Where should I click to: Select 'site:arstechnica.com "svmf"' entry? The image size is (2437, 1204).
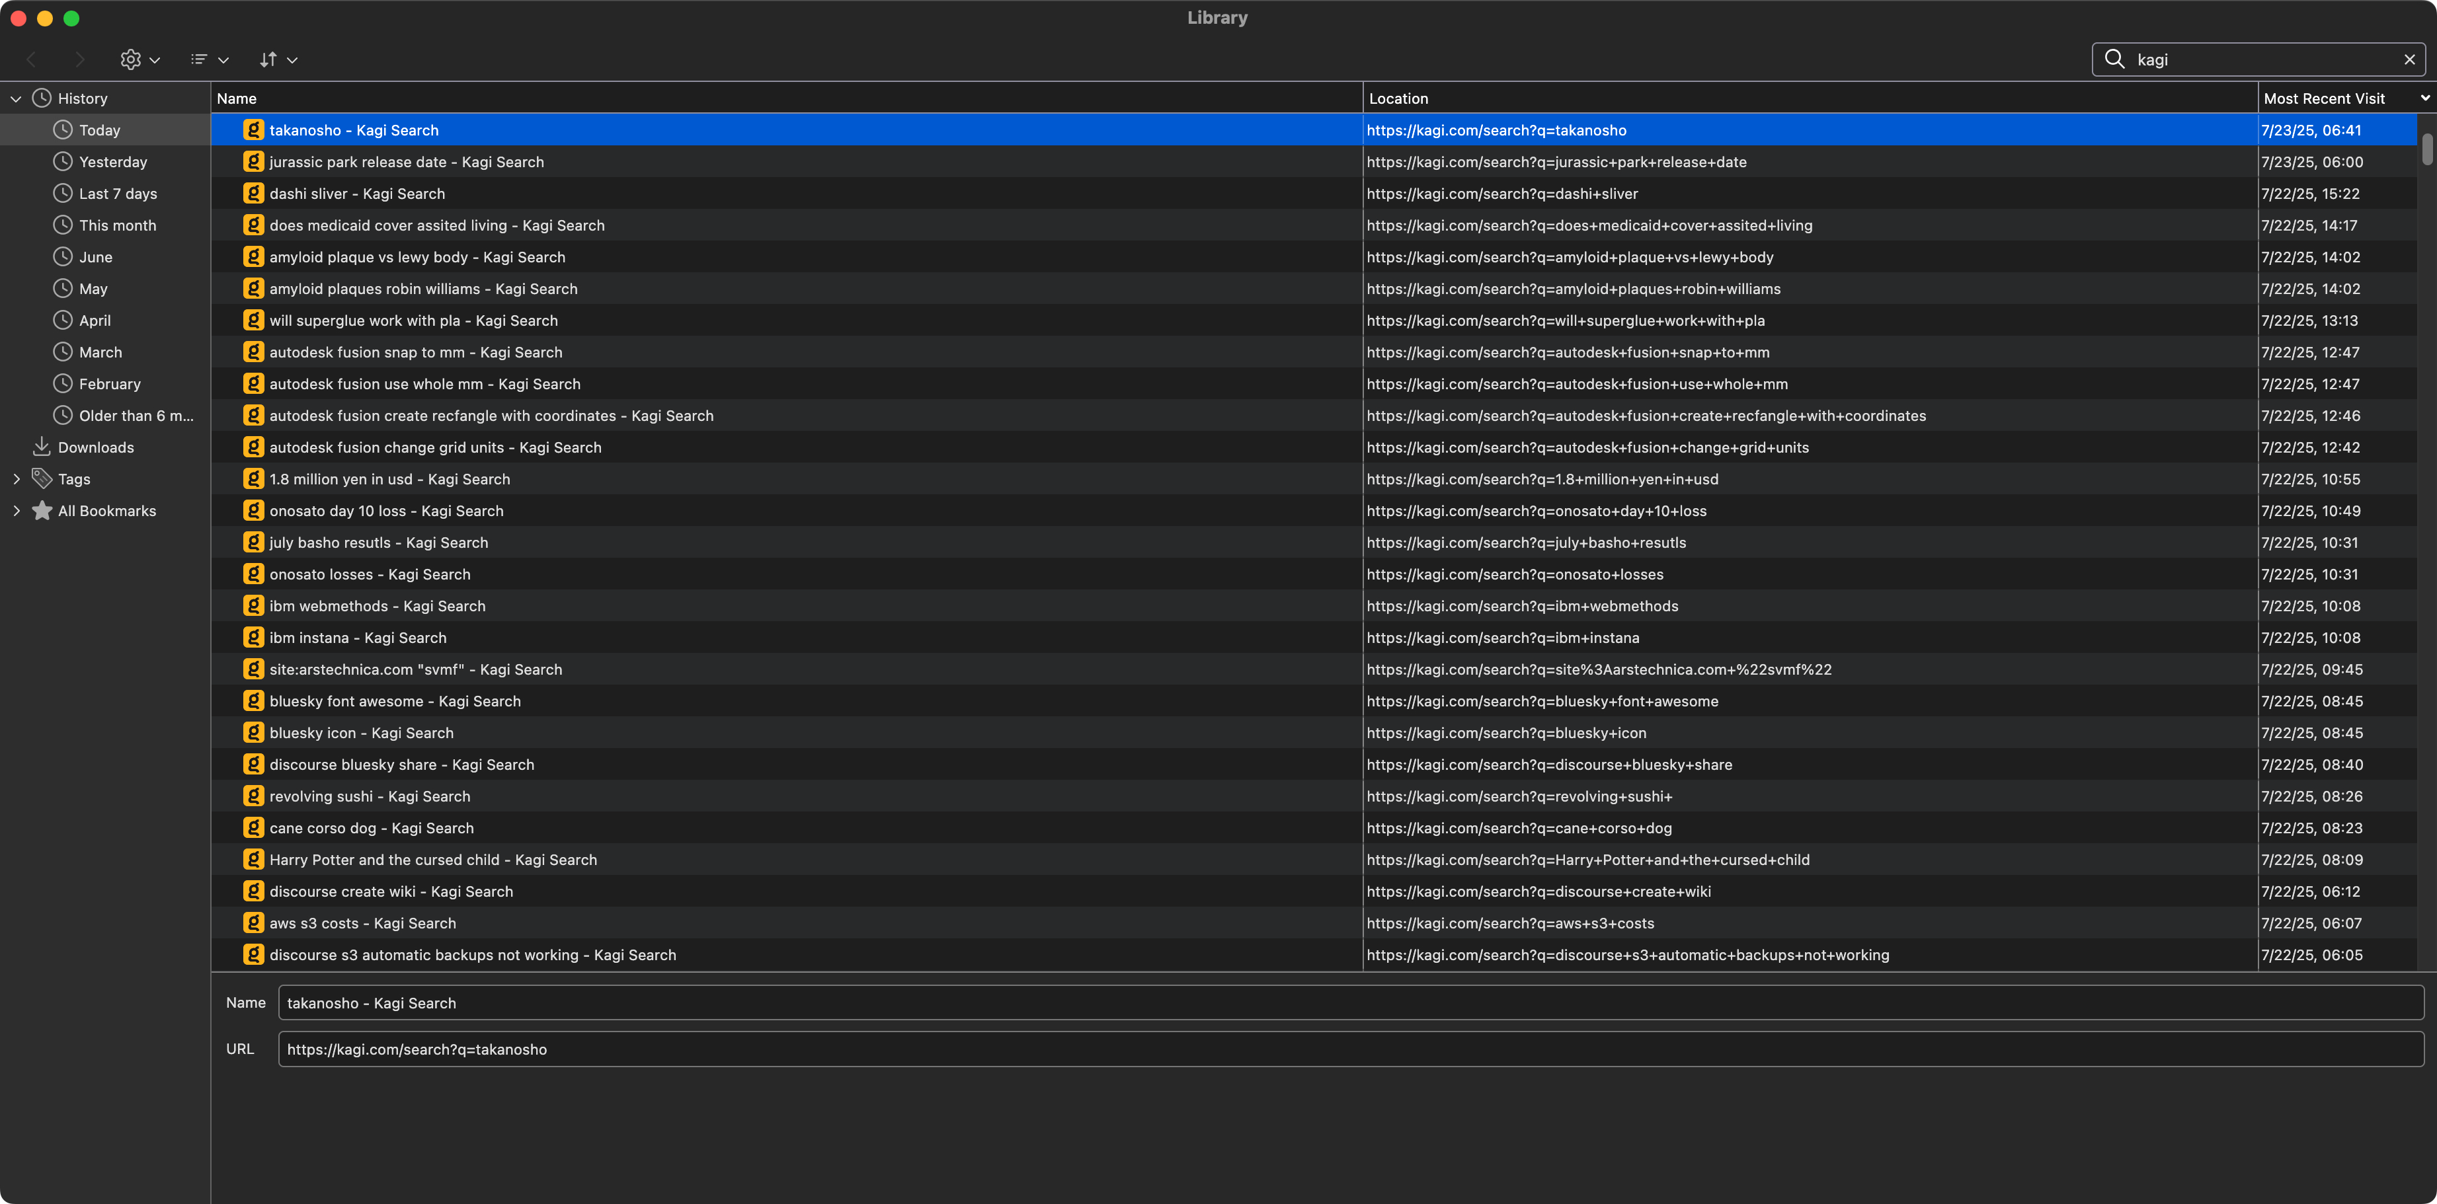1314,669
